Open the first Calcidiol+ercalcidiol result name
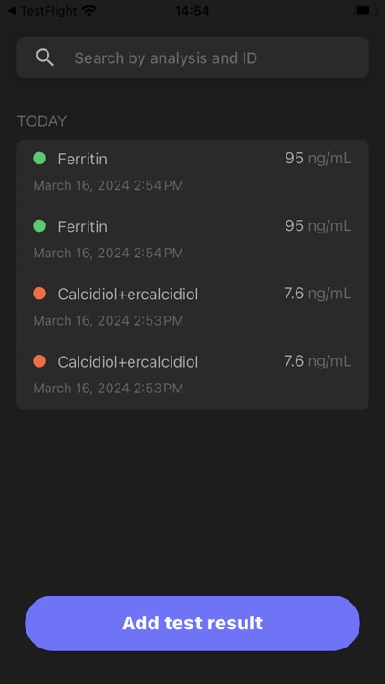The height and width of the screenshot is (684, 385). point(128,294)
